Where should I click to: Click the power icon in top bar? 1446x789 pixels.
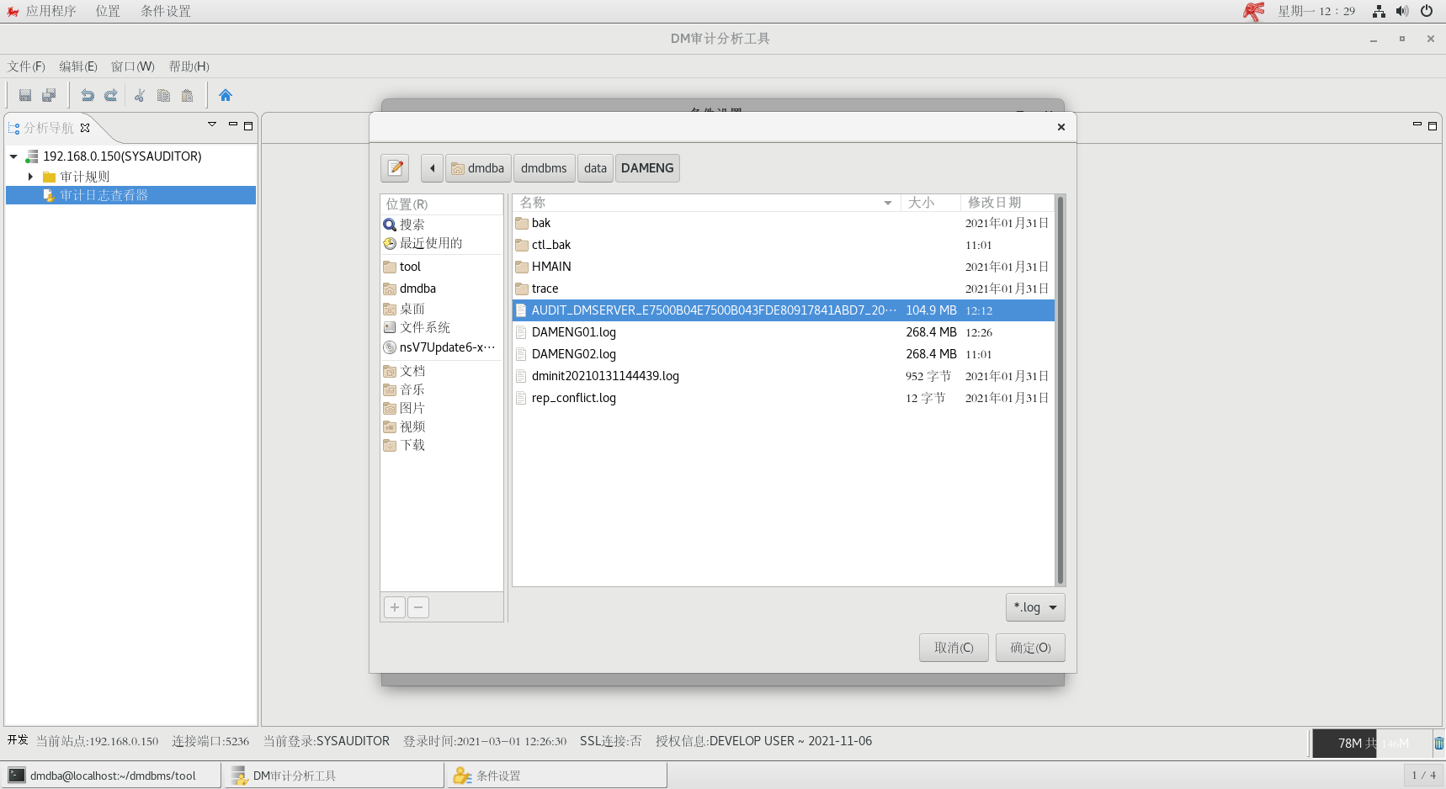point(1427,11)
